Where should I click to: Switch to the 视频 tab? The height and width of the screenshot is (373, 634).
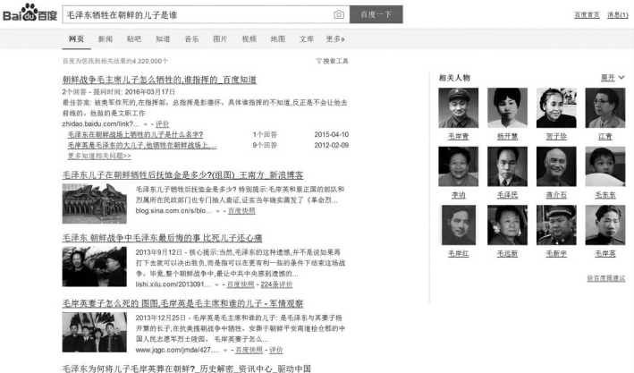[x=249, y=38]
